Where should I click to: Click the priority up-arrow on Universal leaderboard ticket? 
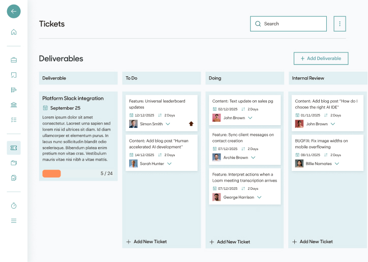pyautogui.click(x=191, y=124)
